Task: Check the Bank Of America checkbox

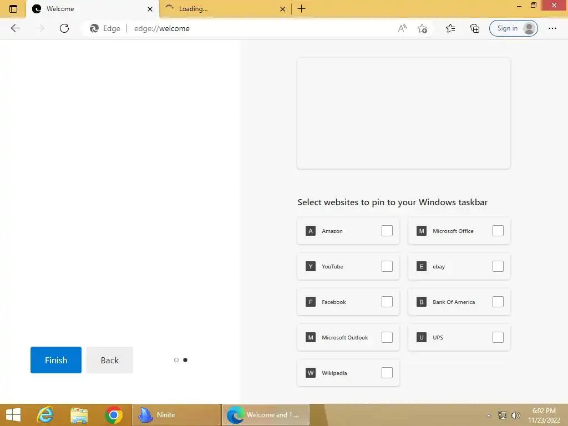Action: (x=498, y=302)
